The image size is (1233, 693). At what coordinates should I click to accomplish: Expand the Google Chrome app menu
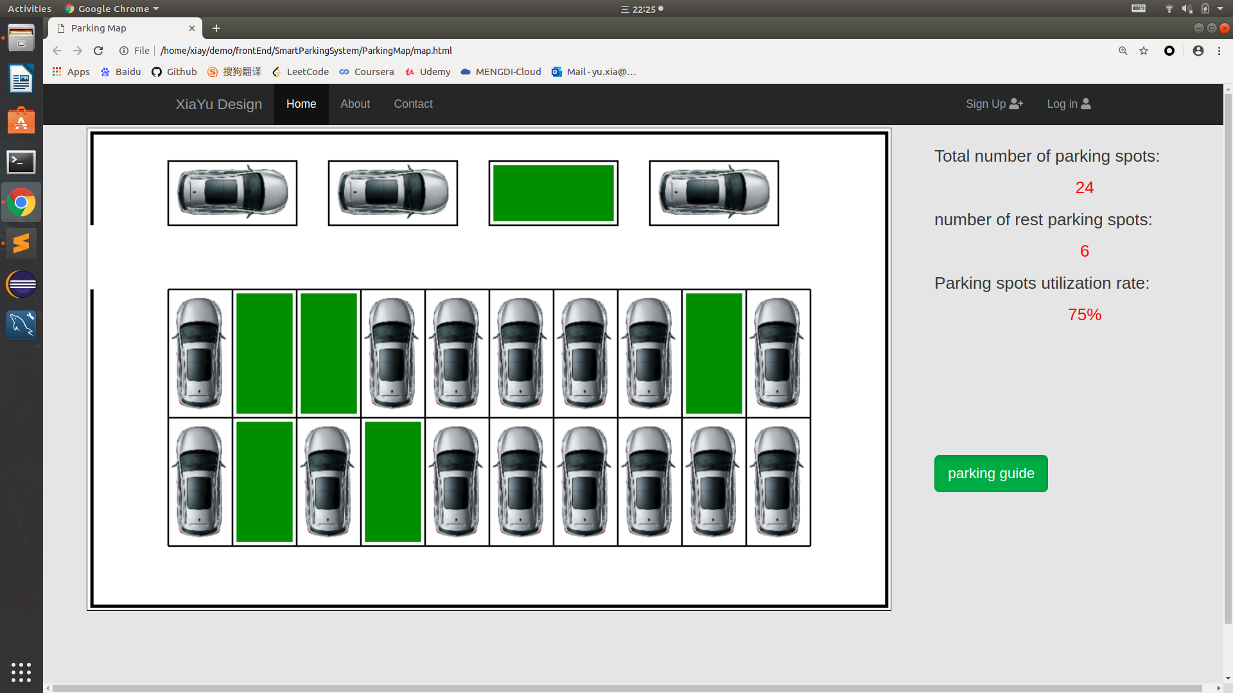112,9
